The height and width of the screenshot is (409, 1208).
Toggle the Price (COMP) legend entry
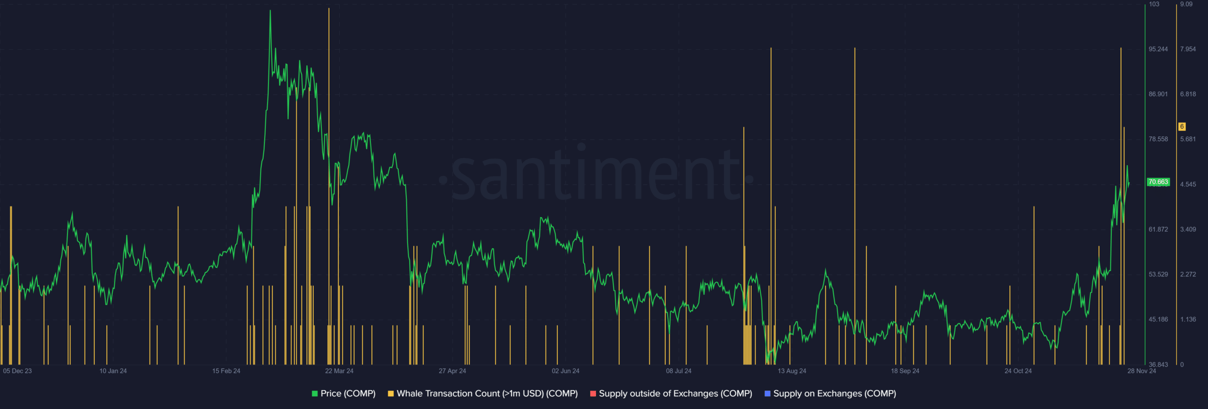coord(344,393)
